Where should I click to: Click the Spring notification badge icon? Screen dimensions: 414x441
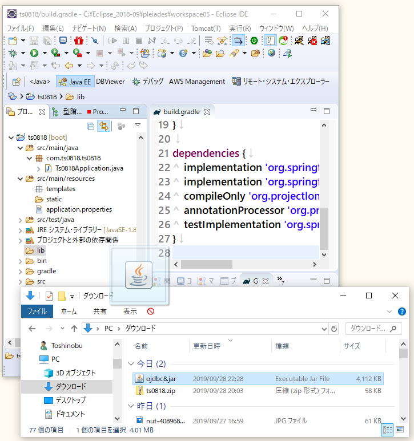click(283, 41)
